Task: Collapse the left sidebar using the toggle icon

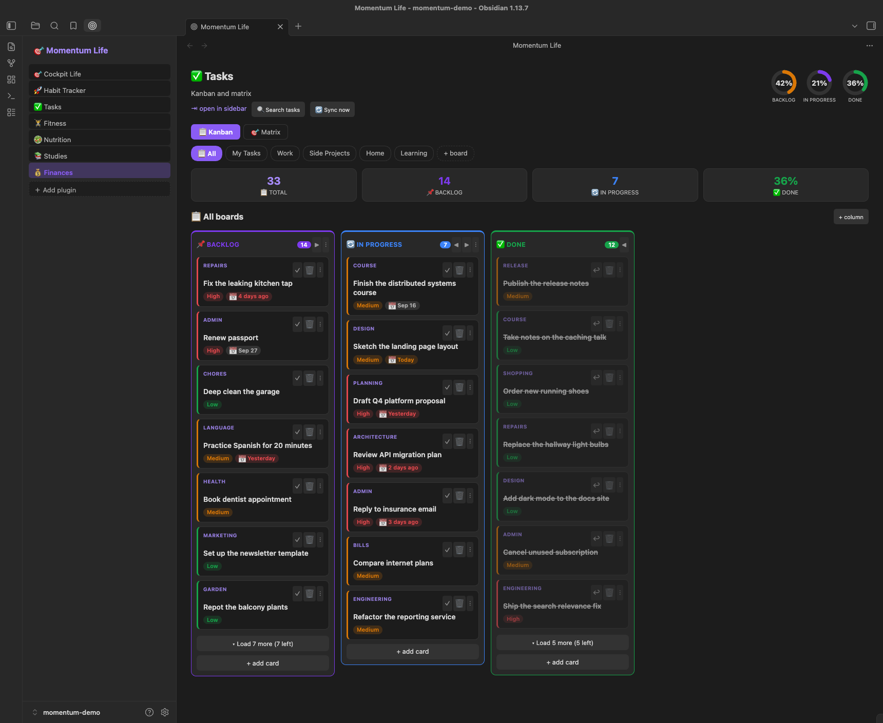Action: click(11, 26)
